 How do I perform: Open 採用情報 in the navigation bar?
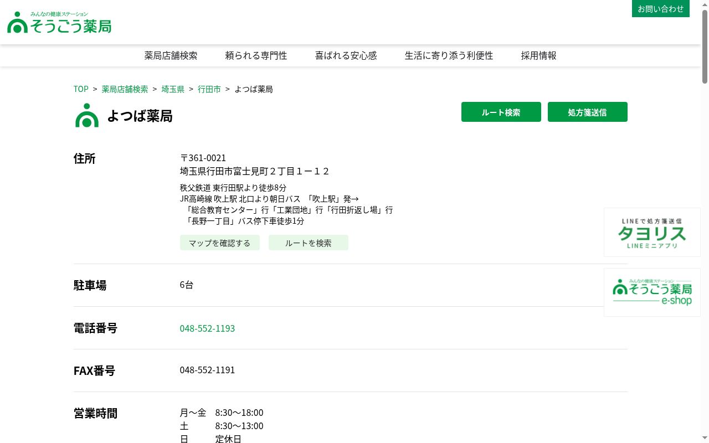click(x=538, y=55)
